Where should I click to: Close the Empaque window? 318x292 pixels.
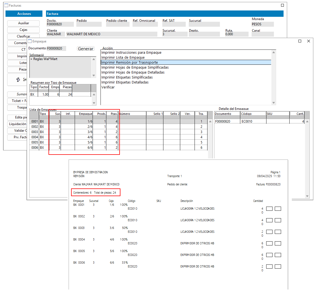[308, 41]
